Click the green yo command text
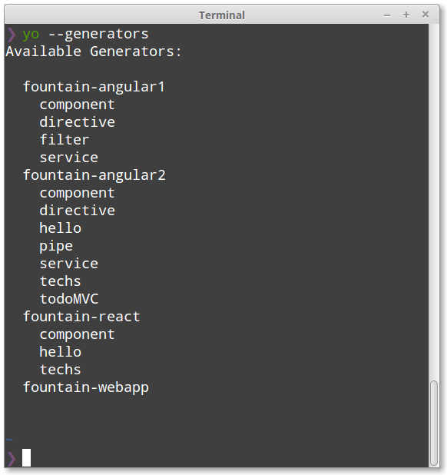The image size is (447, 475). (x=31, y=35)
